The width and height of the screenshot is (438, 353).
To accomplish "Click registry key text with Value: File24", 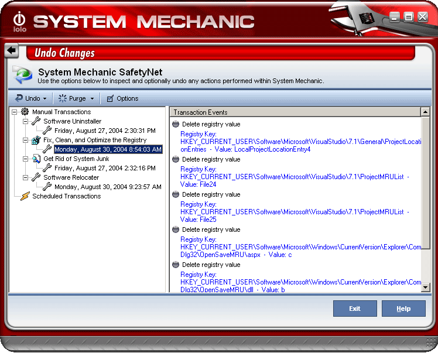I will (x=295, y=177).
